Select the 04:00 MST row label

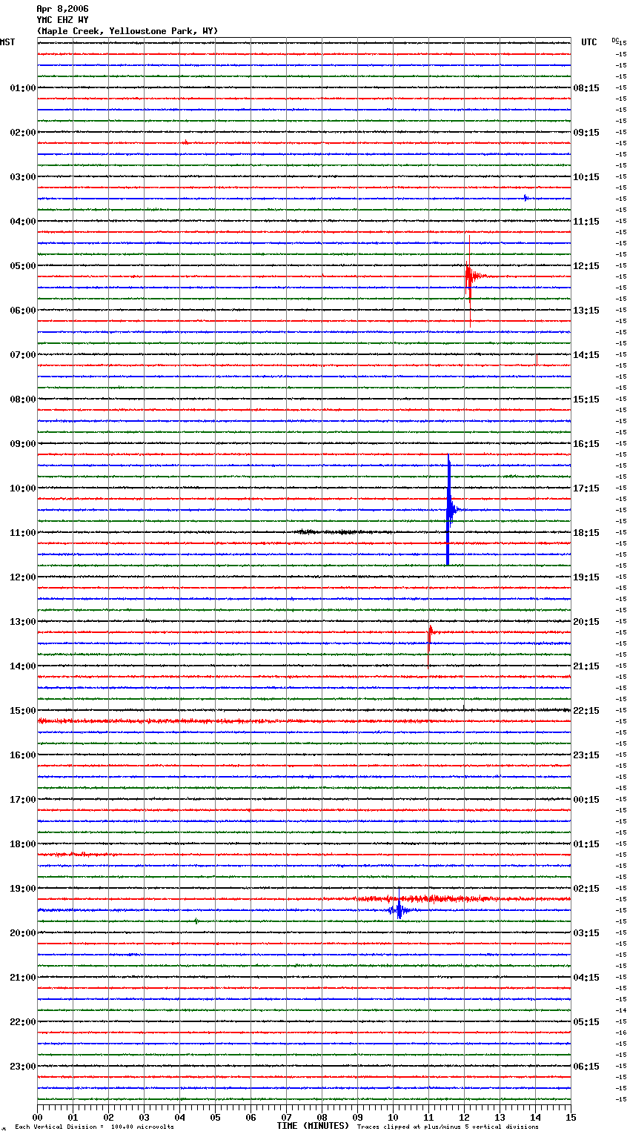22,221
